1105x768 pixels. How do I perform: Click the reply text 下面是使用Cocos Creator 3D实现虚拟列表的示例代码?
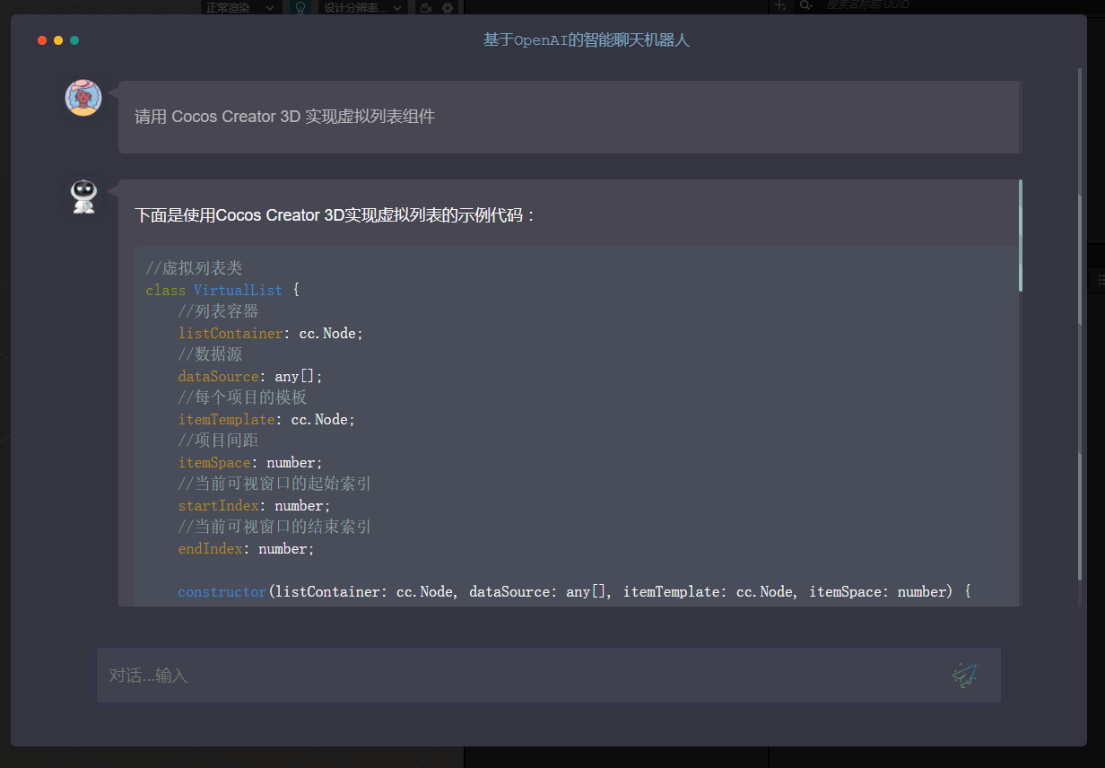[335, 215]
